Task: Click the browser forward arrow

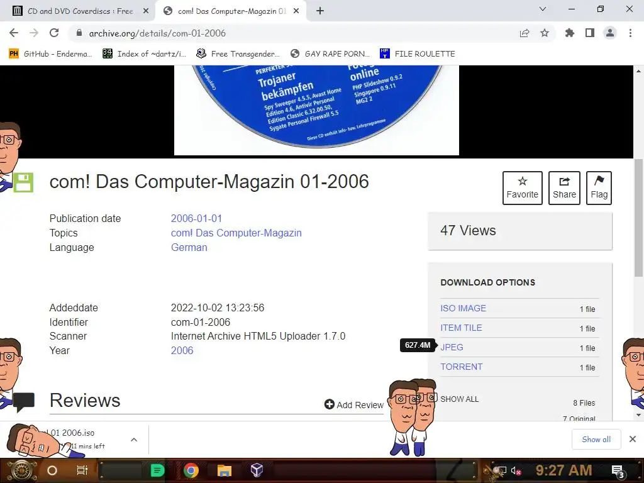Action: [x=34, y=33]
